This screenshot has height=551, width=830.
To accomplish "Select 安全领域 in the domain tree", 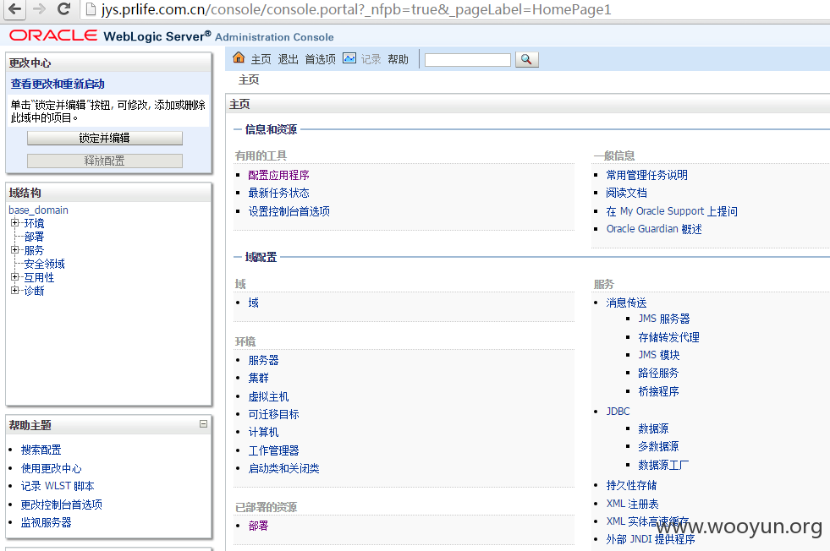I will (x=45, y=264).
